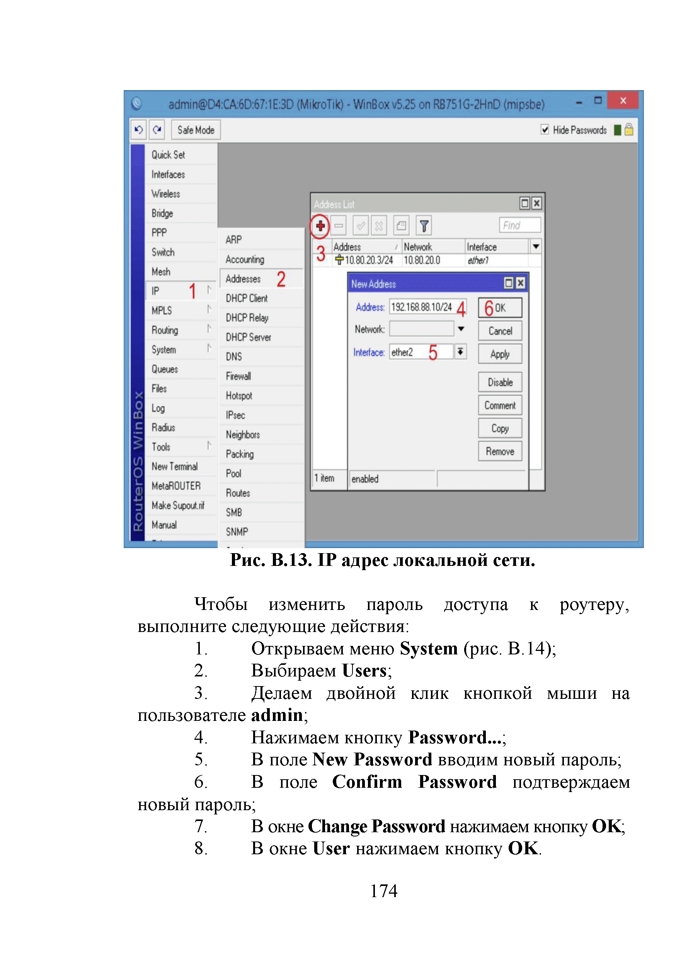Viewport: 676px width, 959px height.
Task: Open Queues in the sidebar
Action: [181, 369]
